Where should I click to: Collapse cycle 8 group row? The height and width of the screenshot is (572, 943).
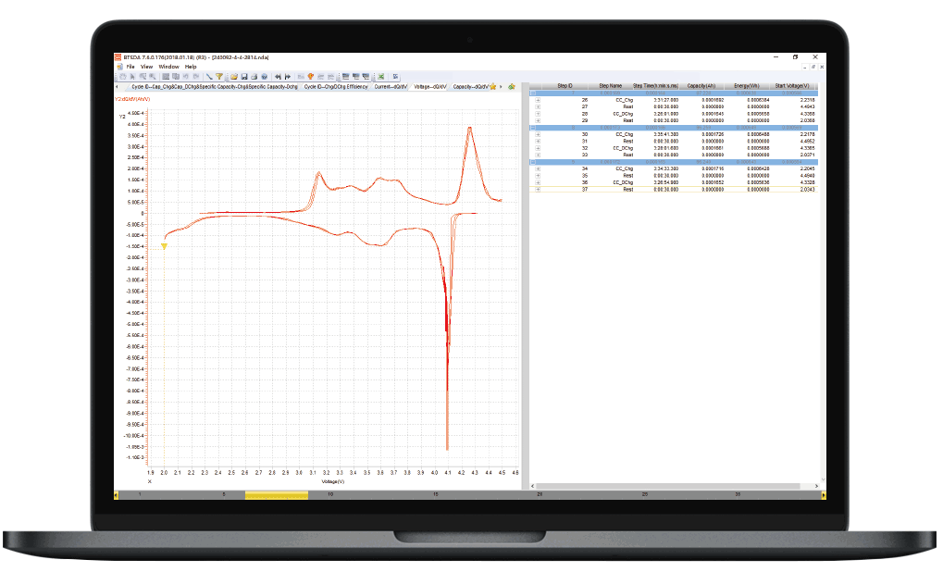[533, 128]
